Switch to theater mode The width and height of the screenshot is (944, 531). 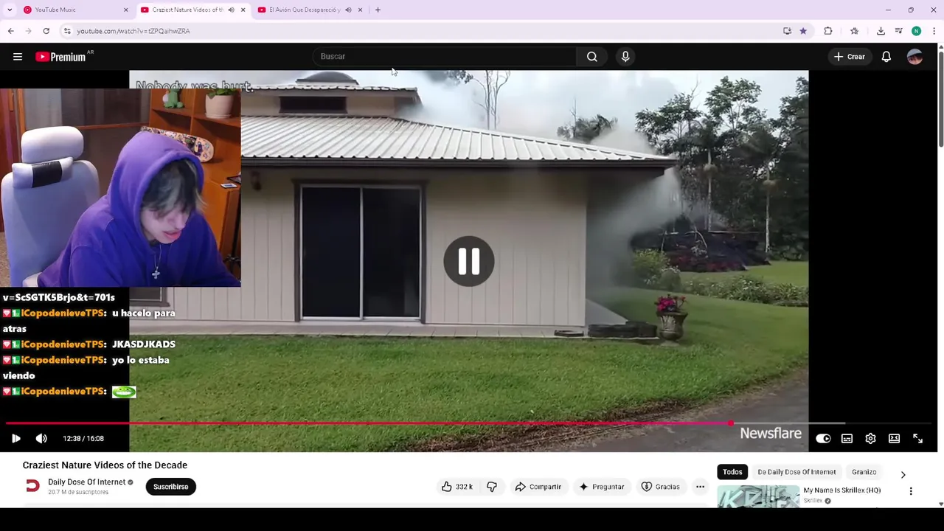(894, 439)
